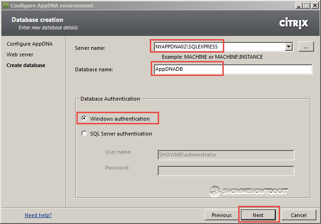
Task: Click the browse servers ellipsis button
Action: (x=306, y=47)
